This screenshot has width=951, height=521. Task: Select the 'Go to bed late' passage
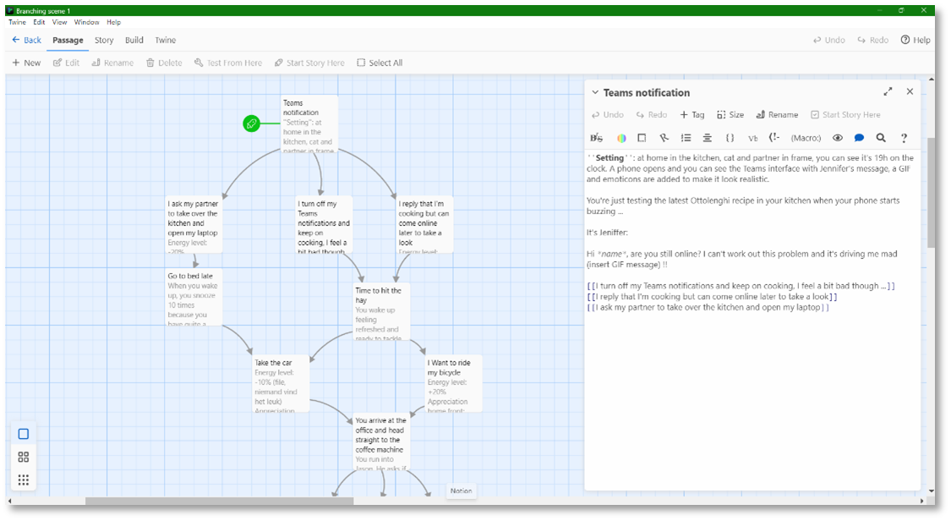[x=194, y=297]
